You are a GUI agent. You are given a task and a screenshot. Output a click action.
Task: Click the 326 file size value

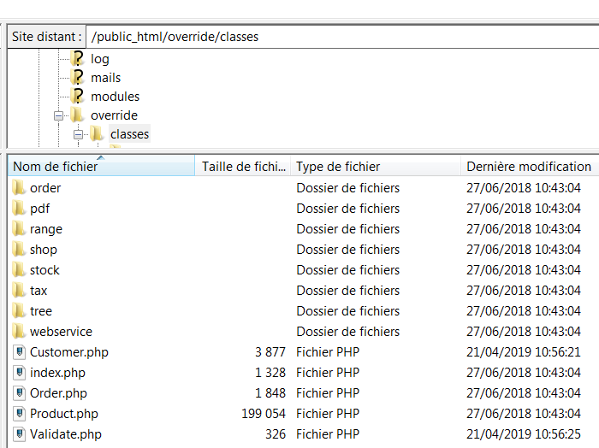point(276,434)
